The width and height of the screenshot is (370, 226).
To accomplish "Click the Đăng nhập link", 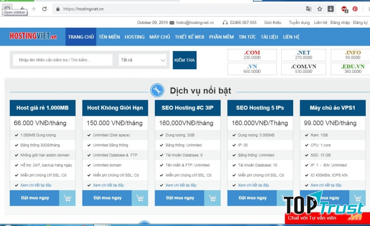I will (x=340, y=23).
